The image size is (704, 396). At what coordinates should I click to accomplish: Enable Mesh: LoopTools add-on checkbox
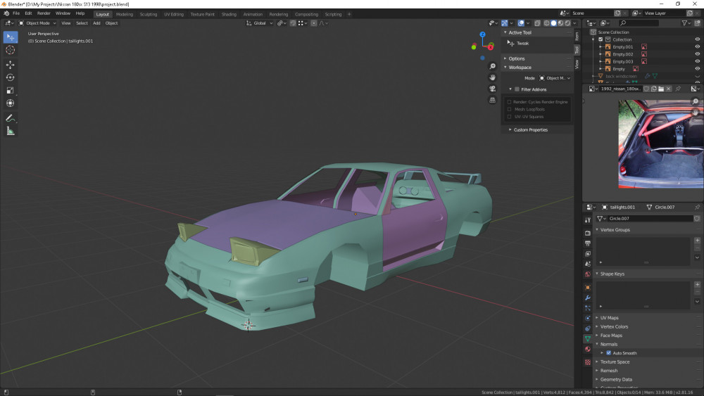pyautogui.click(x=509, y=110)
